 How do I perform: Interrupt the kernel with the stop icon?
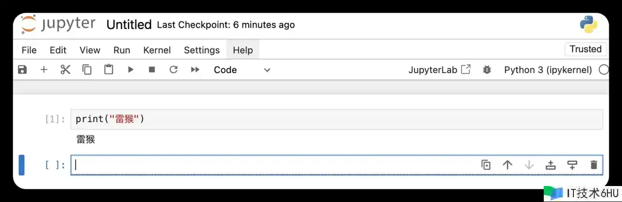[152, 70]
